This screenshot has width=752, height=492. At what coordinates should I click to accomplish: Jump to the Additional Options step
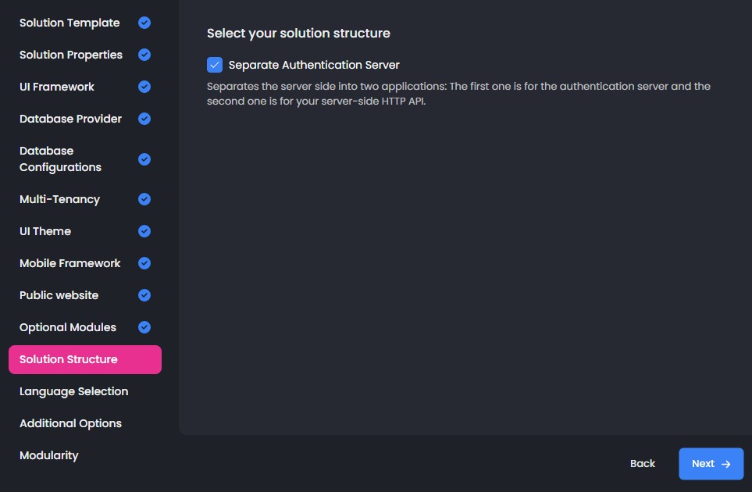coord(70,423)
